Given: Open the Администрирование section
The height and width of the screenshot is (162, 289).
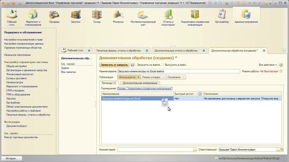Looking at the screenshot, I should (x=246, y=17).
